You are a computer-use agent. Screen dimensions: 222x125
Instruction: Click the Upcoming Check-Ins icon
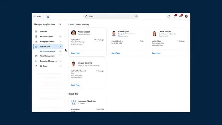tap(74, 102)
